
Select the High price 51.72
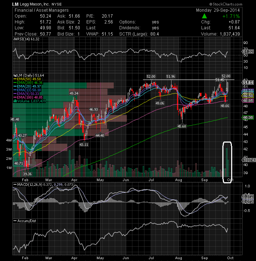click(45, 22)
